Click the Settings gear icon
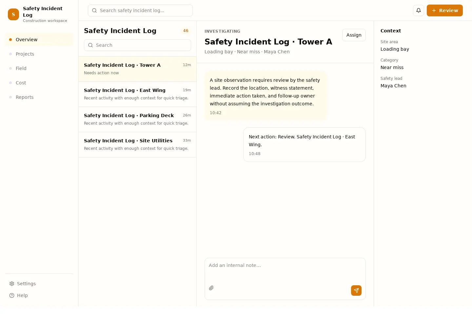Viewport: 472px width, 335px height. [12, 284]
